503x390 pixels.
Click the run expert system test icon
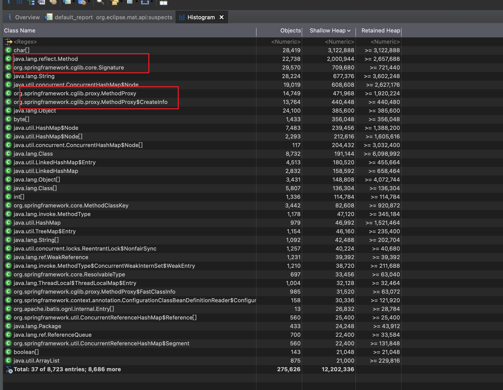[67, 2]
